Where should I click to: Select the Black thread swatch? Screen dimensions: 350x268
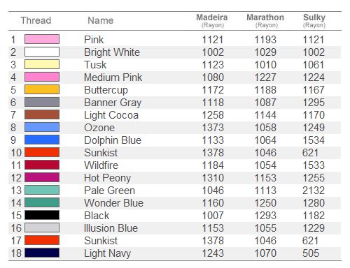(x=42, y=215)
